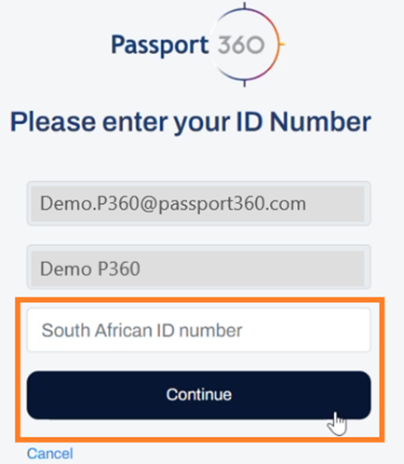Click the Cancel link
404x464 pixels.
click(x=50, y=454)
